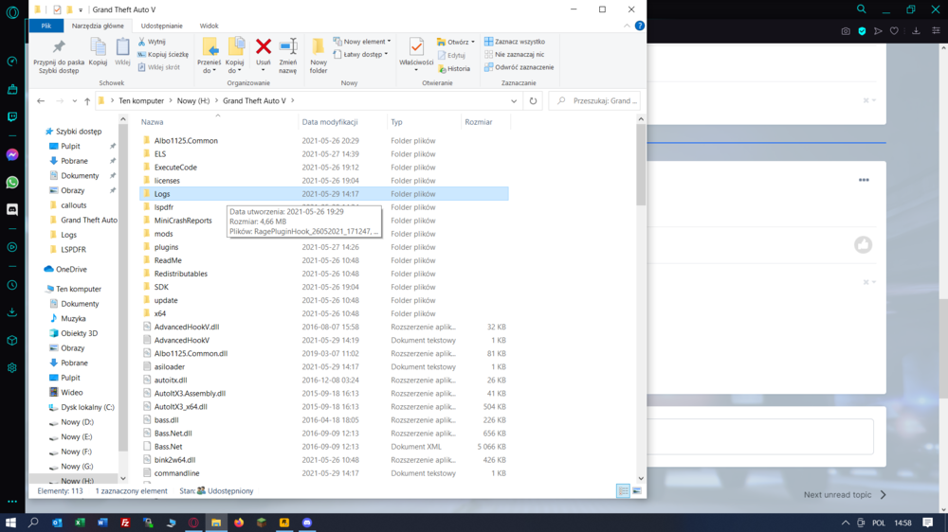948x532 pixels.
Task: Select Narzędzia główne ribbon tab
Action: pyautogui.click(x=98, y=26)
